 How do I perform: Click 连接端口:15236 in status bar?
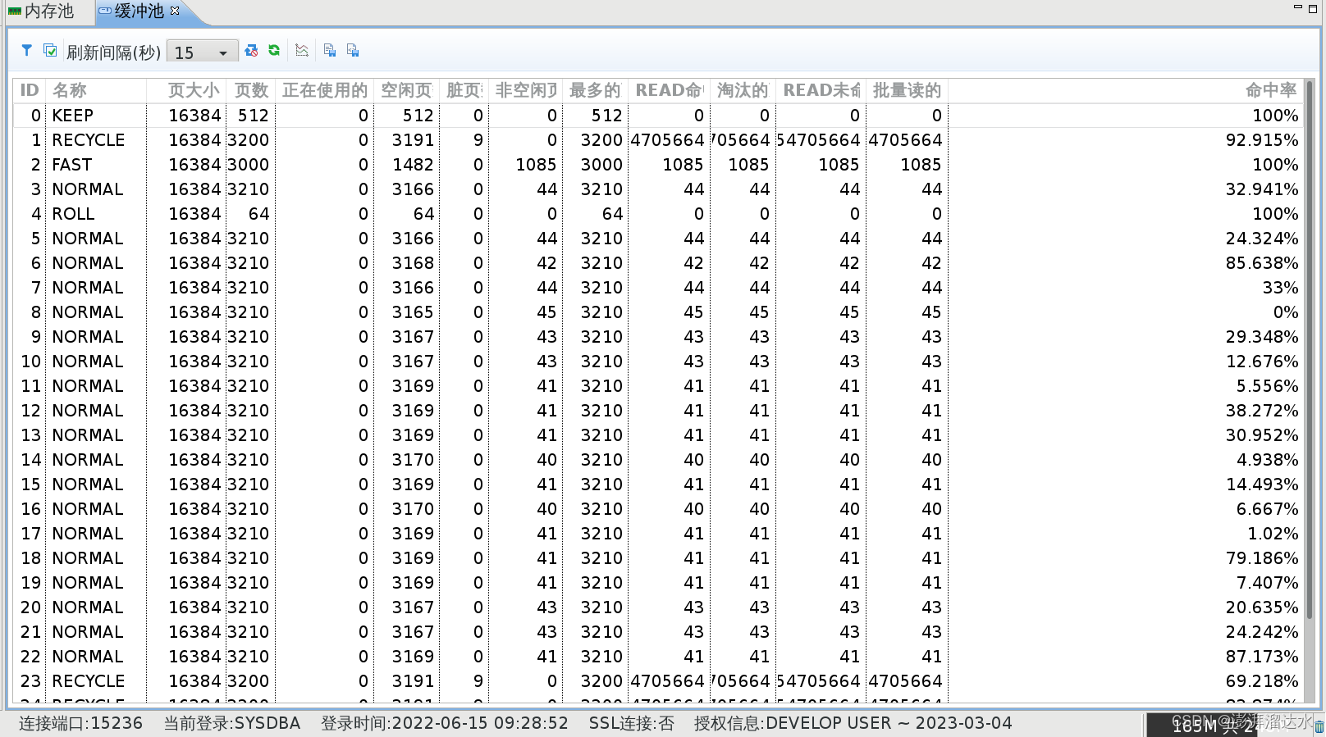tap(80, 723)
